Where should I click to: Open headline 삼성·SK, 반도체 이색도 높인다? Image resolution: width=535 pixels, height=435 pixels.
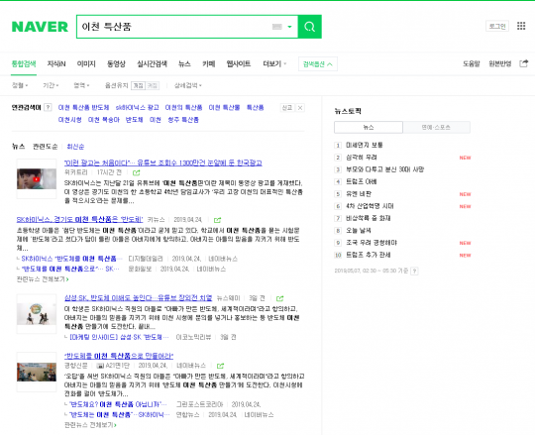138,298
